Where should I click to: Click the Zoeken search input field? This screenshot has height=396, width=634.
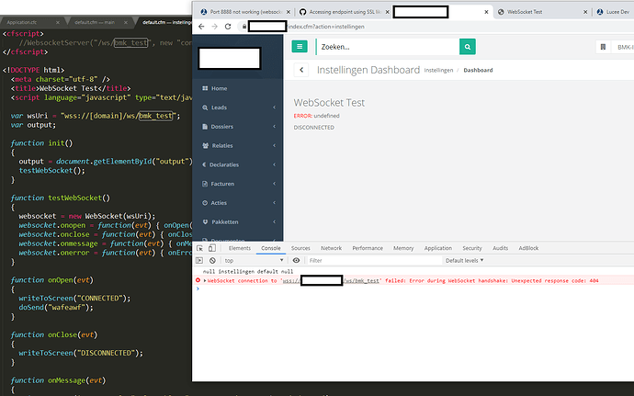pos(388,47)
